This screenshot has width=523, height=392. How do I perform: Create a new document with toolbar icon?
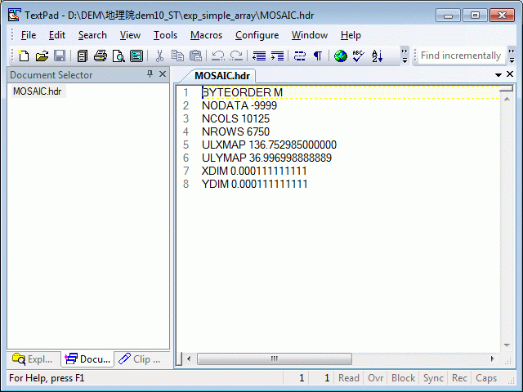(x=24, y=56)
